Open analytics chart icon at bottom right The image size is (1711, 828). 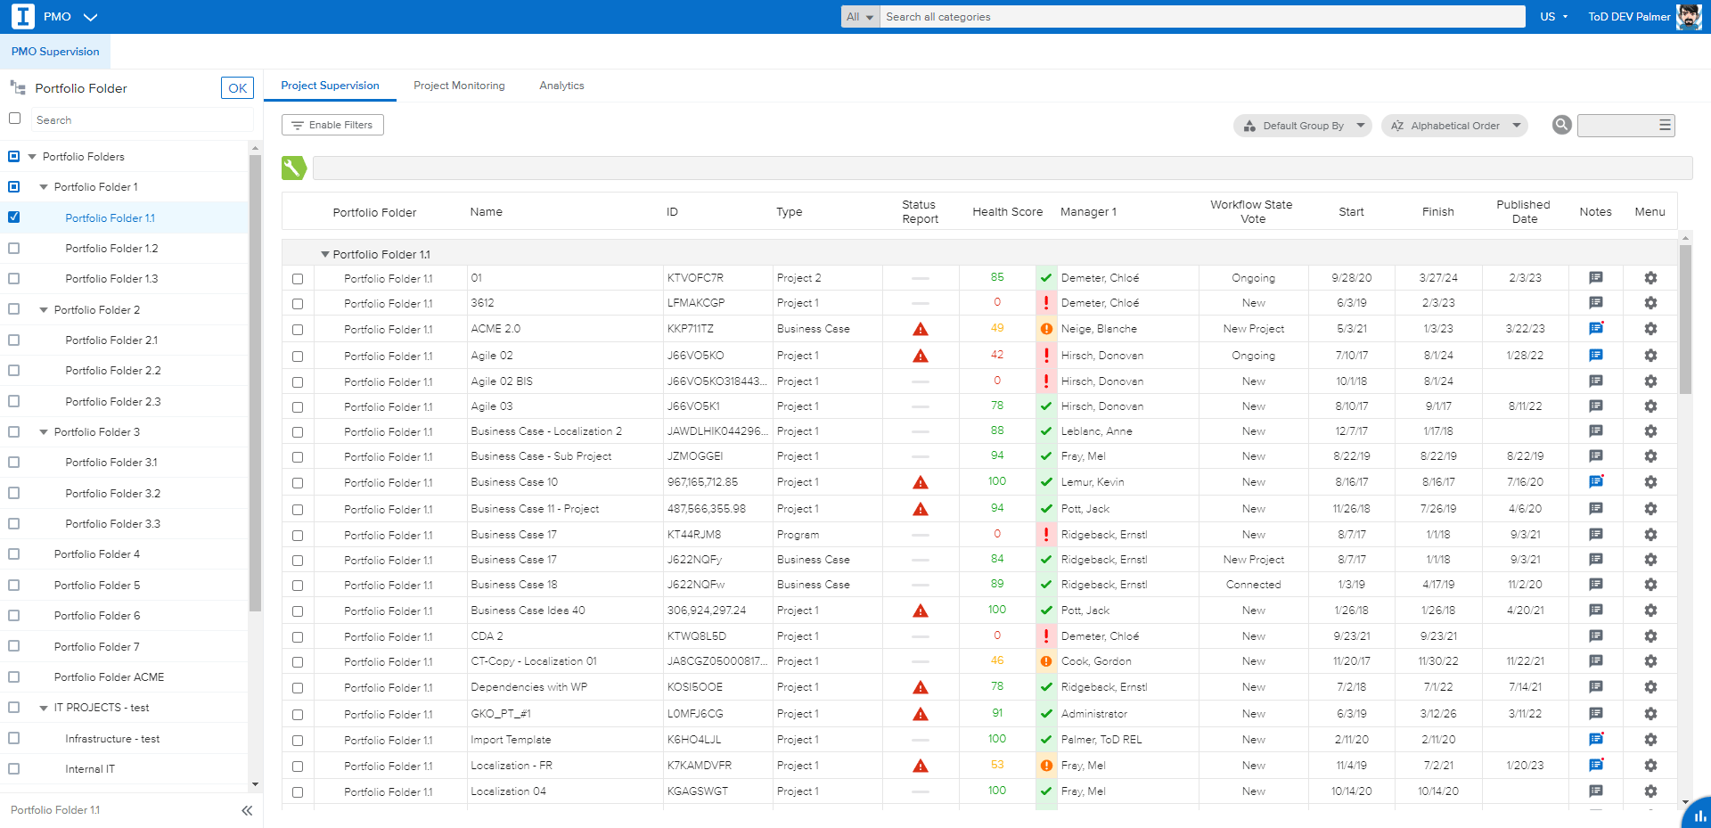click(x=1699, y=816)
